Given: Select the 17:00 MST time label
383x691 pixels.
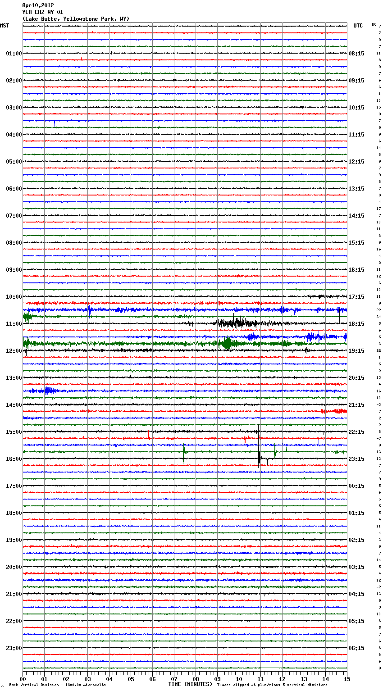Looking at the screenshot, I should [14, 486].
